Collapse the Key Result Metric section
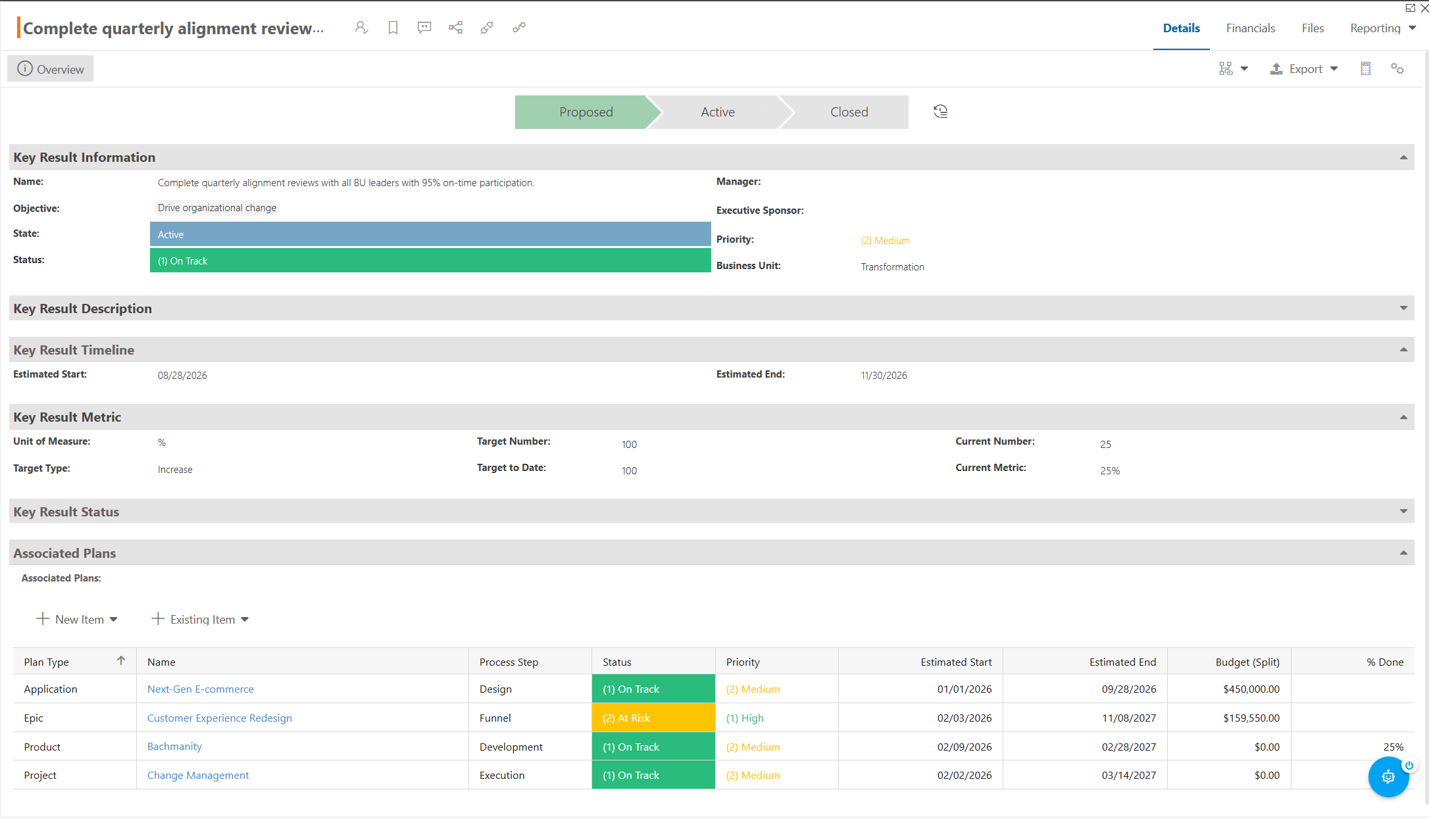 click(1403, 417)
